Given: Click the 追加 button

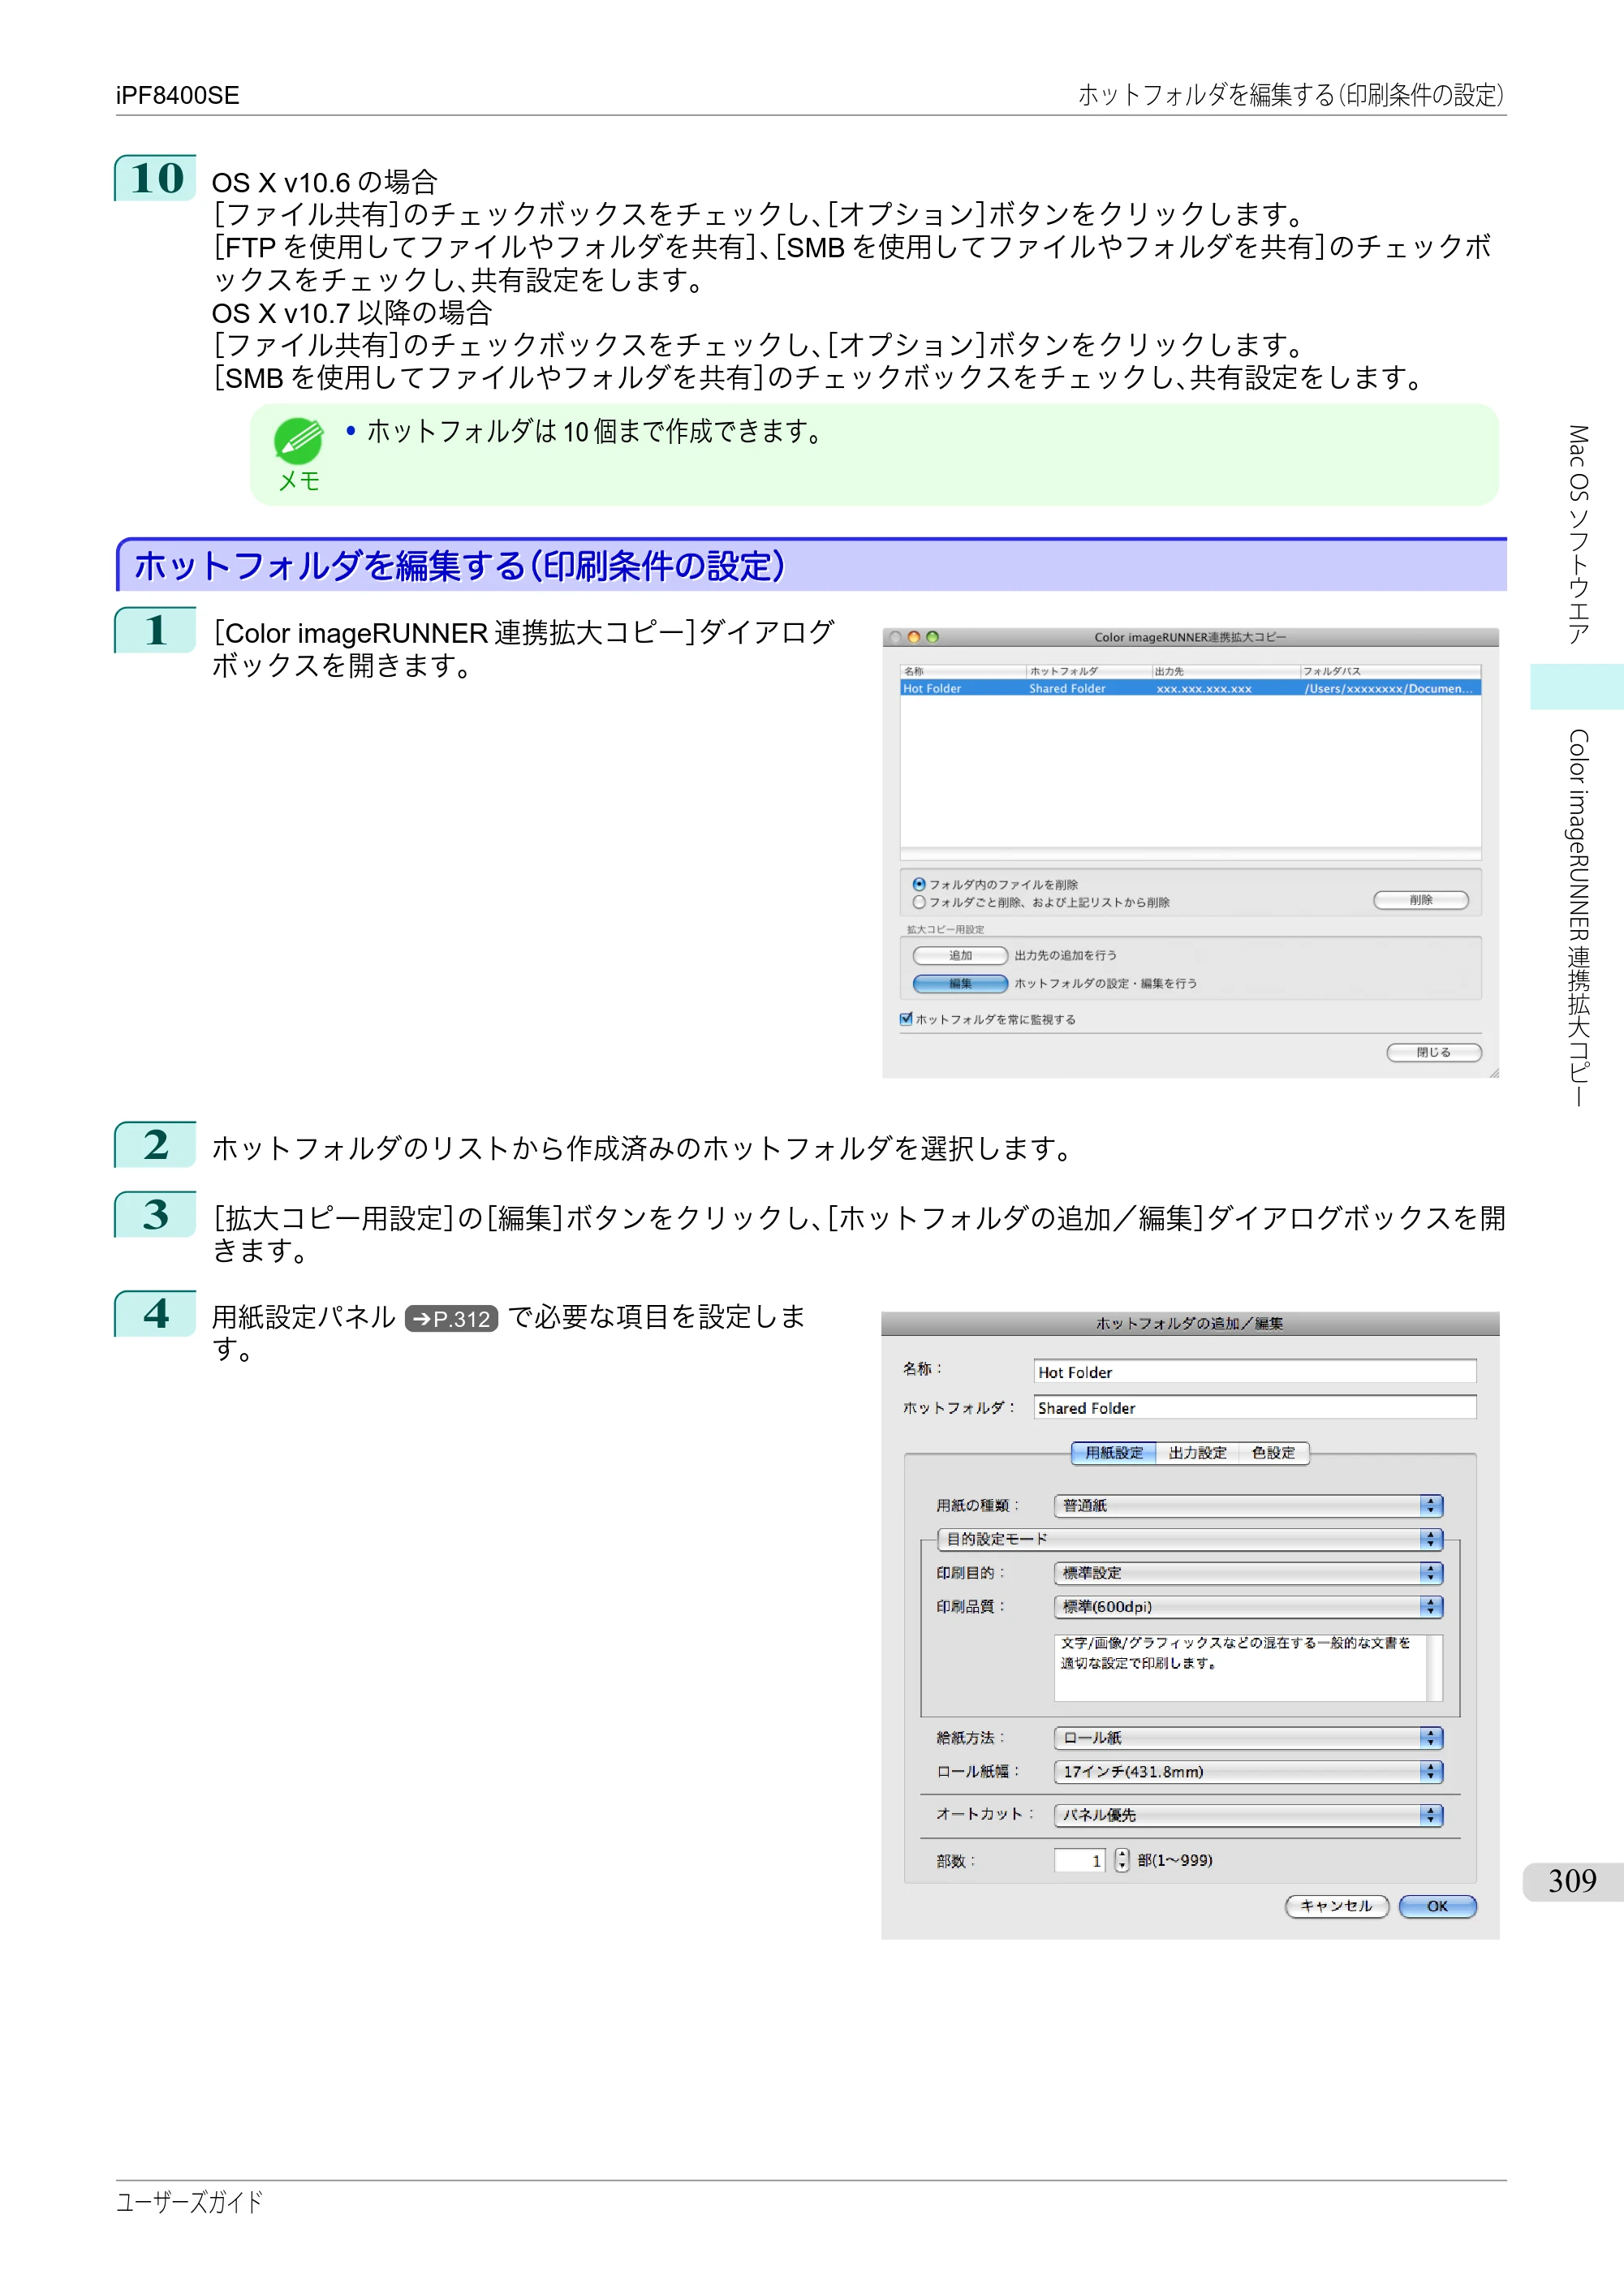Looking at the screenshot, I should tap(960, 955).
